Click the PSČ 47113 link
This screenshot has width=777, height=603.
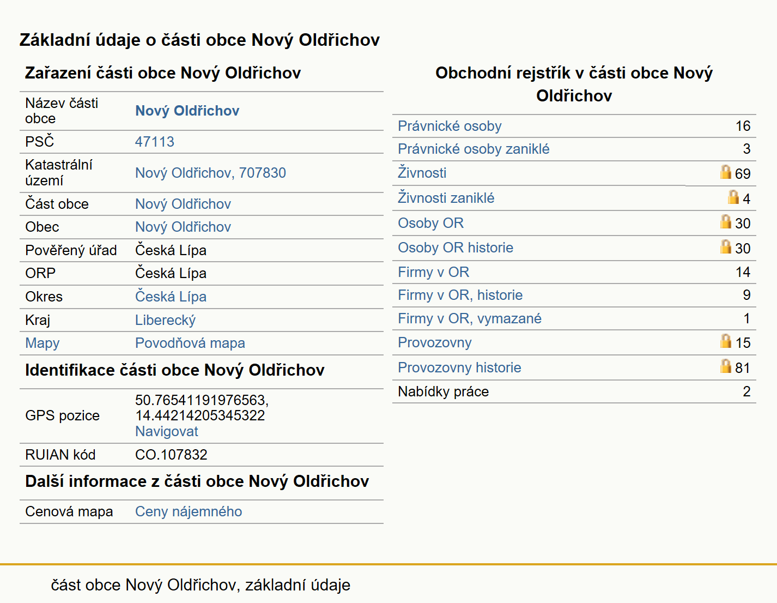tap(155, 142)
